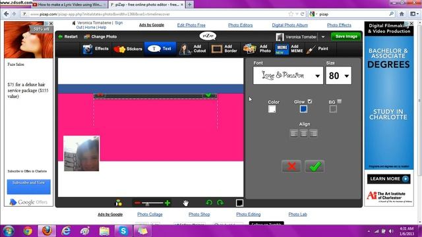The image size is (422, 237).
Task: Click the Help link under user name
Action: click(102, 28)
